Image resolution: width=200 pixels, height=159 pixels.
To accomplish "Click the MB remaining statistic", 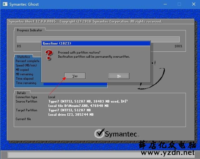I will [x=24, y=74].
